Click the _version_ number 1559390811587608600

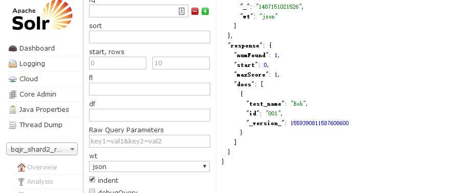pos(319,123)
